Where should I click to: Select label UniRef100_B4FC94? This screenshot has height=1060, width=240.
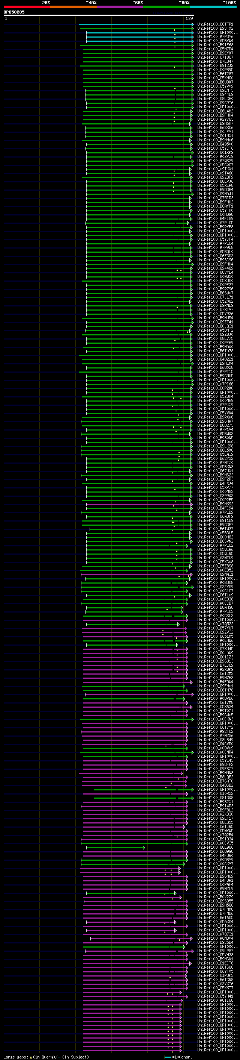pyautogui.click(x=215, y=508)
